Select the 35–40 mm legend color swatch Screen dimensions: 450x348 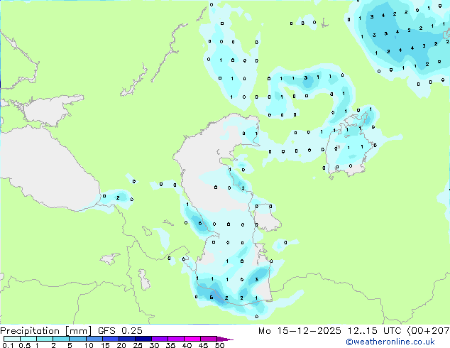(176, 339)
